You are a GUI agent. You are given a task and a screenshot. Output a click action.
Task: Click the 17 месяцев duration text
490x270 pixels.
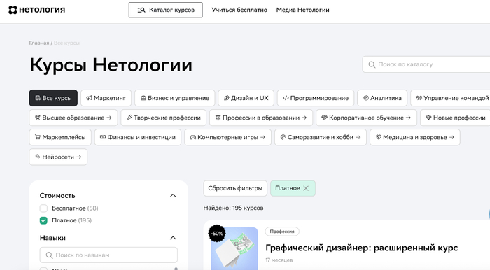click(x=279, y=260)
